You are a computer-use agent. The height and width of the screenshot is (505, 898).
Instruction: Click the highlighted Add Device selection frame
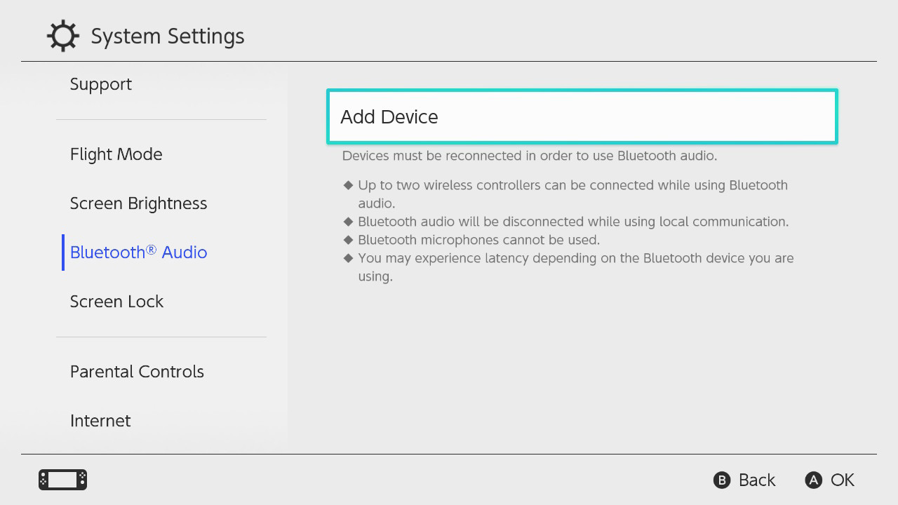click(582, 116)
